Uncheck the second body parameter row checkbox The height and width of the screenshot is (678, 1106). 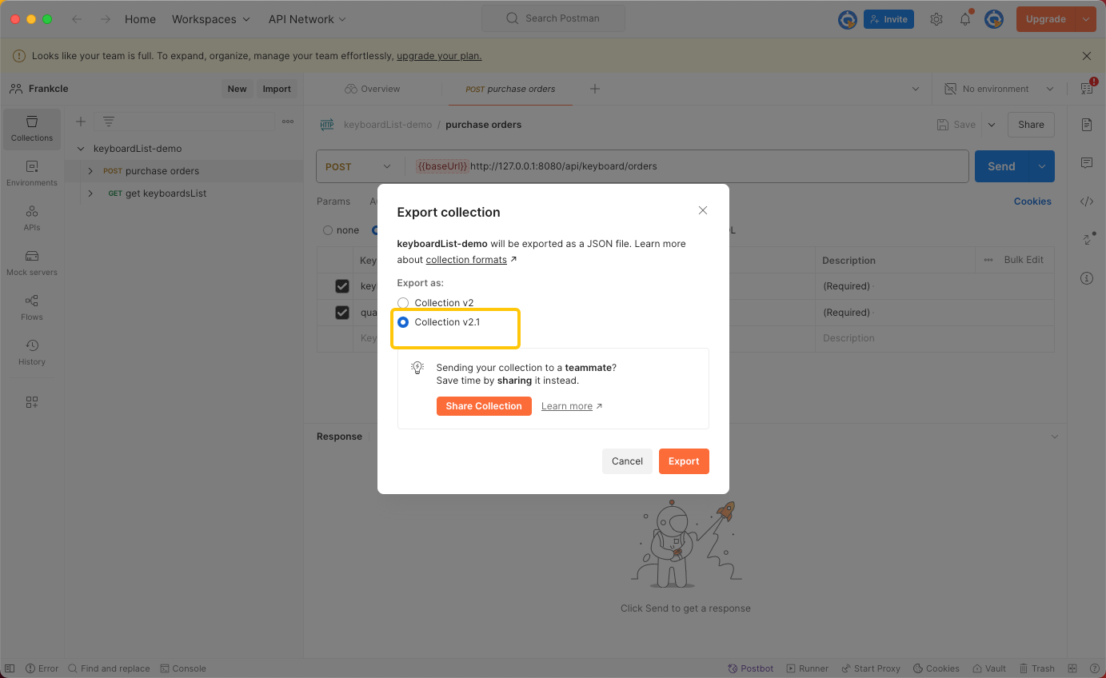[x=342, y=313]
